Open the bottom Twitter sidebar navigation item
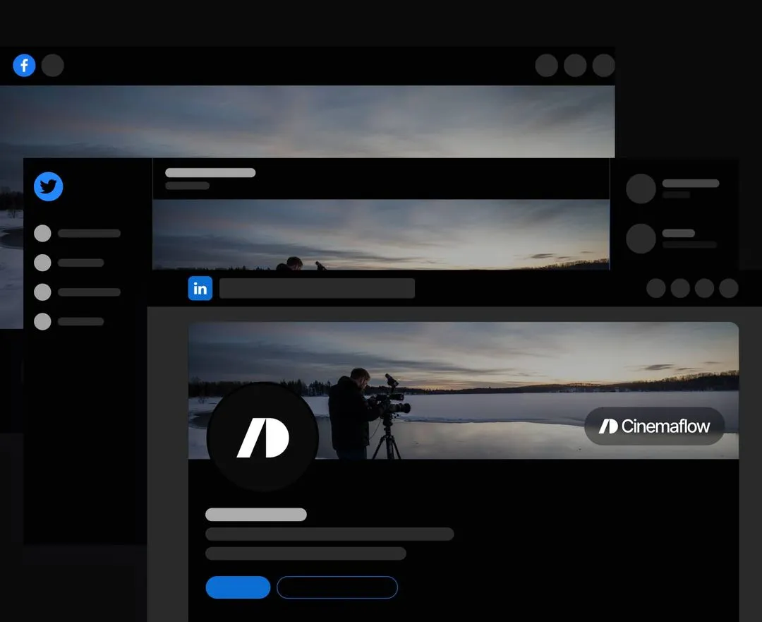Image resolution: width=762 pixels, height=622 pixels. pos(42,321)
